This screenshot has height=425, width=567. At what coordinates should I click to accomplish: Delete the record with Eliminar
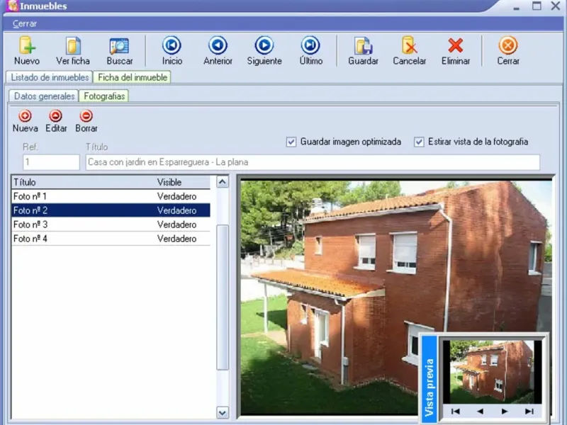(456, 50)
